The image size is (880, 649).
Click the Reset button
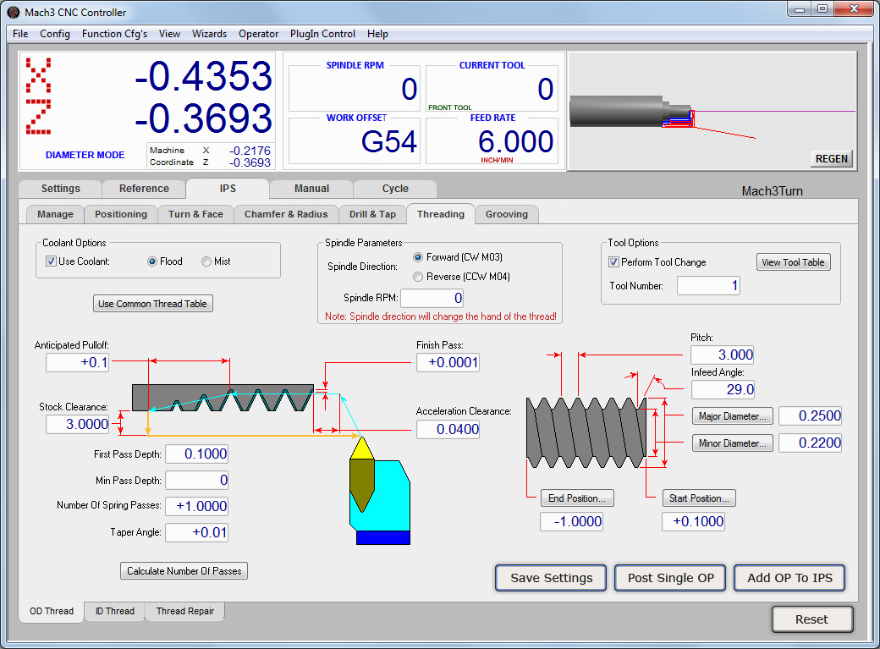[x=812, y=619]
